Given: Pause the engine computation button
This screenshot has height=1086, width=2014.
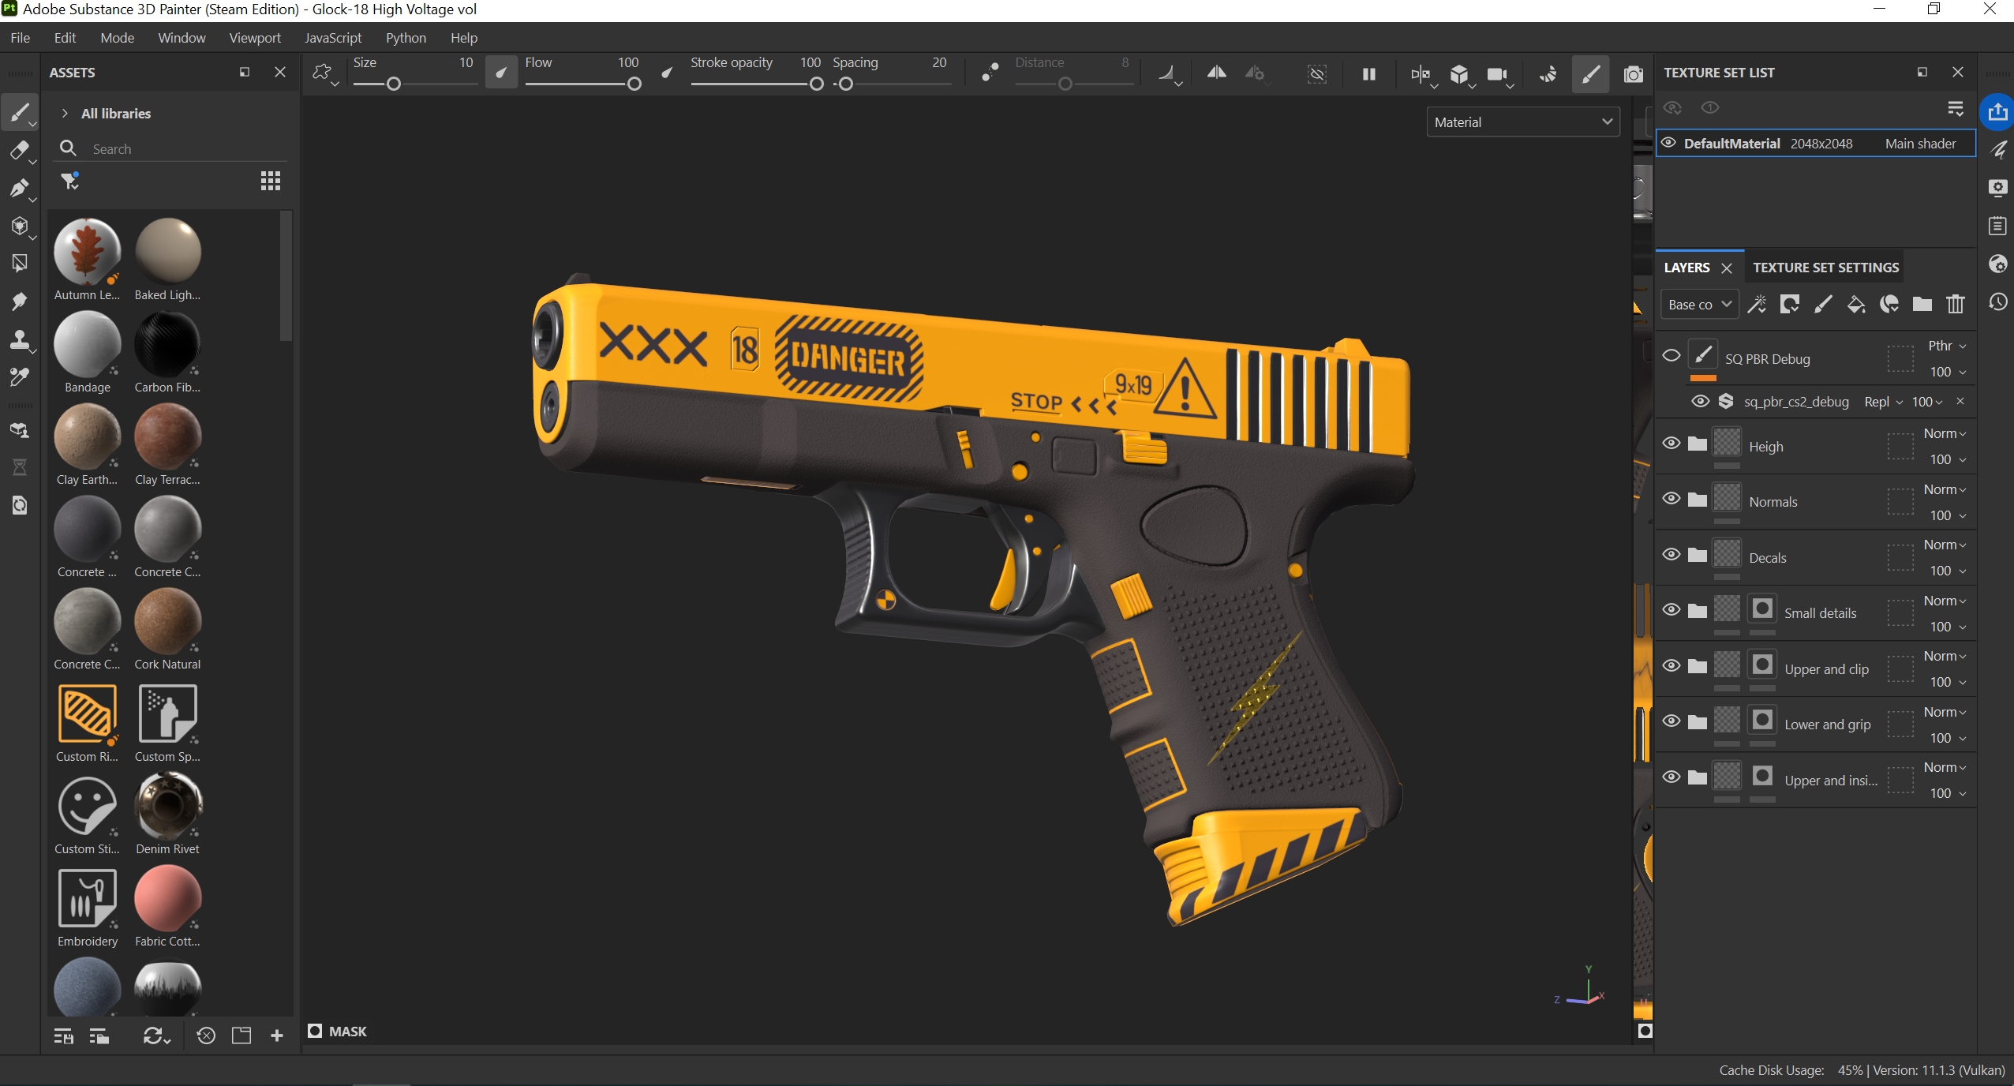Looking at the screenshot, I should 1369,74.
